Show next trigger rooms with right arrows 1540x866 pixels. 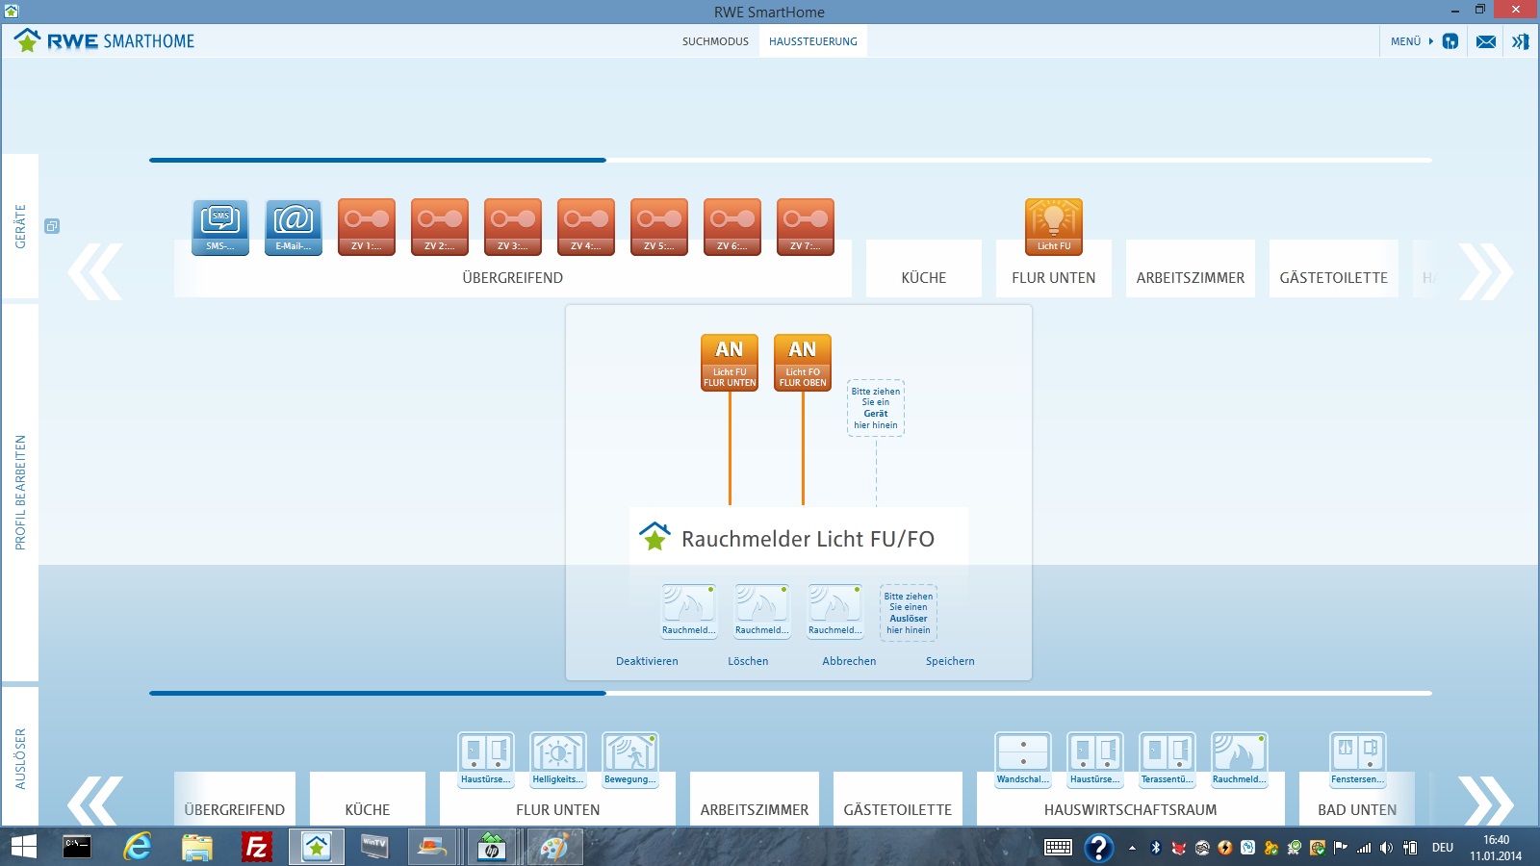[1486, 801]
